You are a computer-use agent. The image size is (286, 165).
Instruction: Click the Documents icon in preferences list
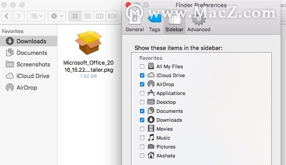click(151, 111)
